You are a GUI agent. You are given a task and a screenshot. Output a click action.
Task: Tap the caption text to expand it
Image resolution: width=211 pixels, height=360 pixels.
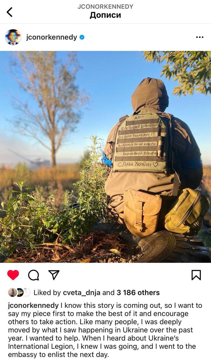pyautogui.click(x=105, y=330)
